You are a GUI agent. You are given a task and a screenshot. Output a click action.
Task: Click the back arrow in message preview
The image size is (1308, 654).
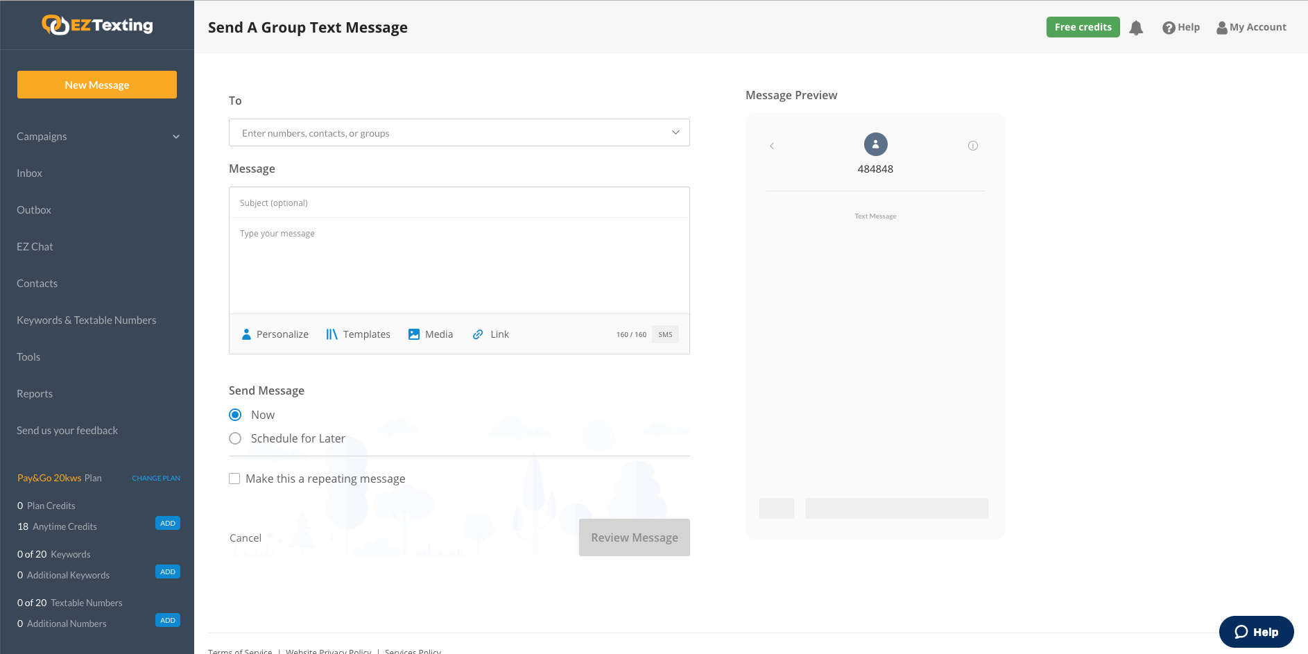[772, 146]
